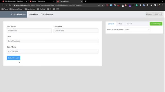Close the Preview Form tab
165x92 pixels.
81,1
